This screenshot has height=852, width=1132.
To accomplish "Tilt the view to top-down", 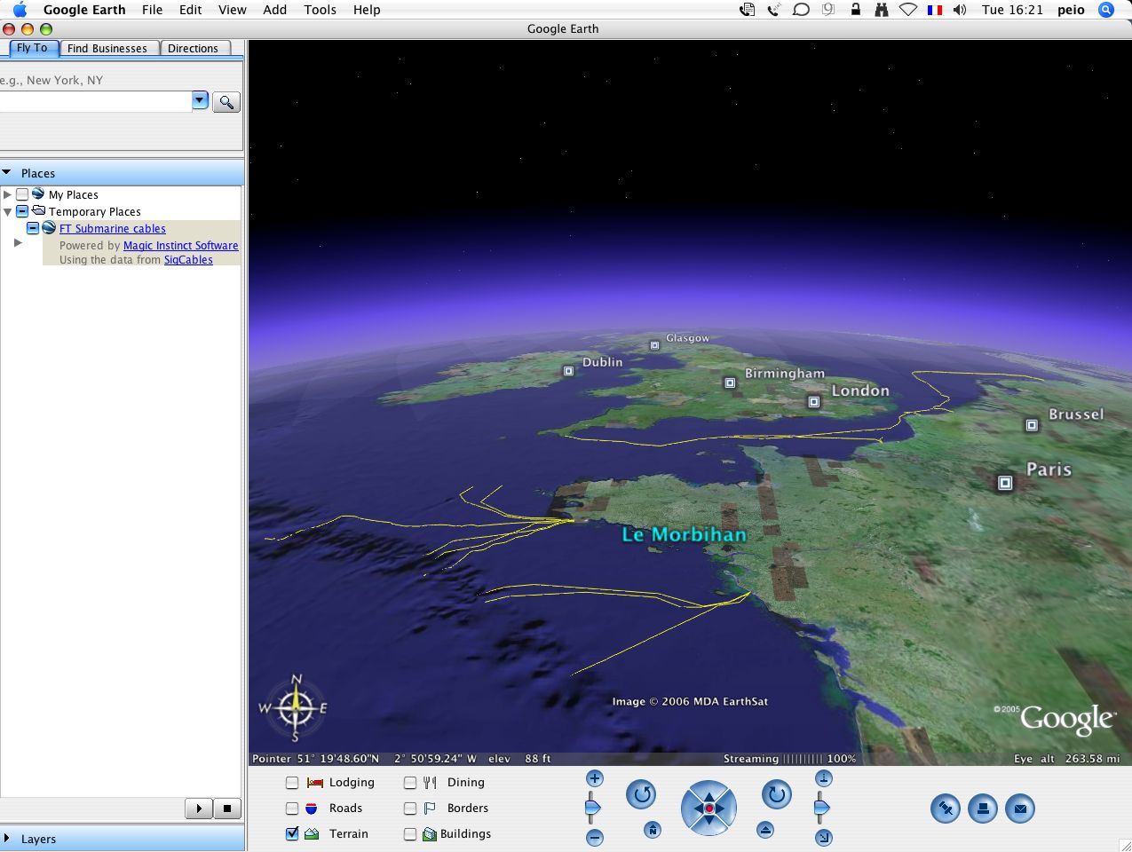I will point(823,777).
